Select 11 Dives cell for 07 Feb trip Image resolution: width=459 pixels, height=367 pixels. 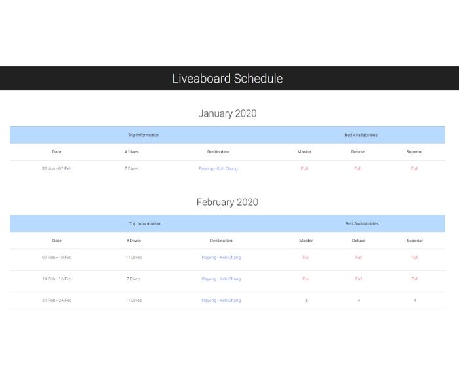134,258
